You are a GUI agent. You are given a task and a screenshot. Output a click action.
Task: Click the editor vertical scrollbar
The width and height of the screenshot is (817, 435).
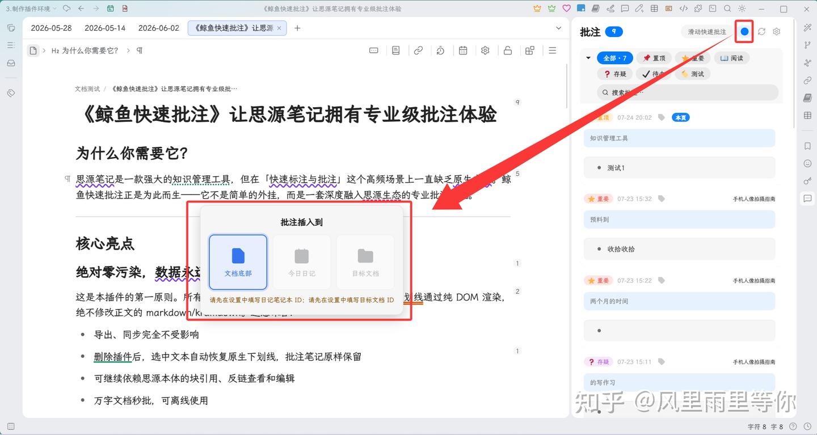pyautogui.click(x=567, y=85)
